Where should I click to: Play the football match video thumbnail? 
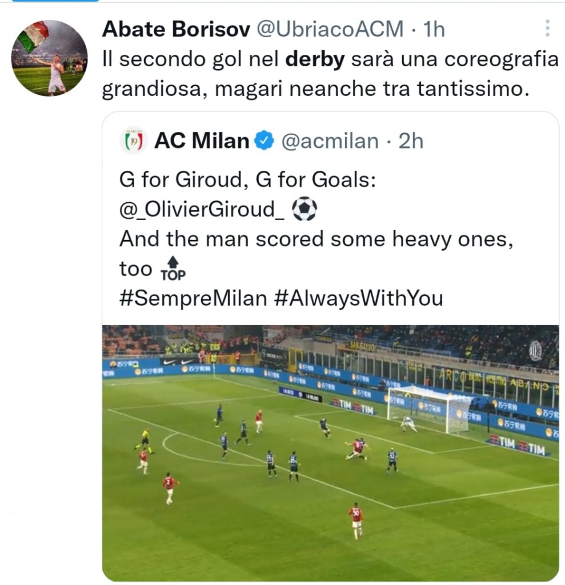point(330,452)
